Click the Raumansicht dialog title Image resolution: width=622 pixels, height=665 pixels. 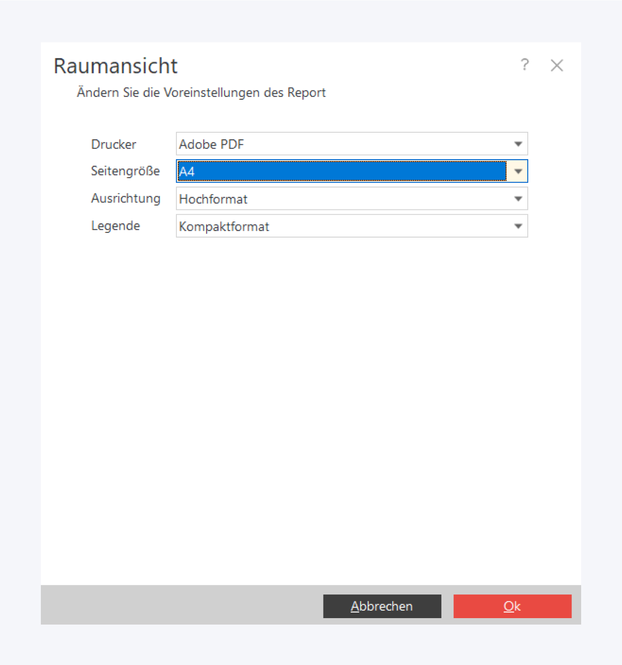tap(116, 66)
